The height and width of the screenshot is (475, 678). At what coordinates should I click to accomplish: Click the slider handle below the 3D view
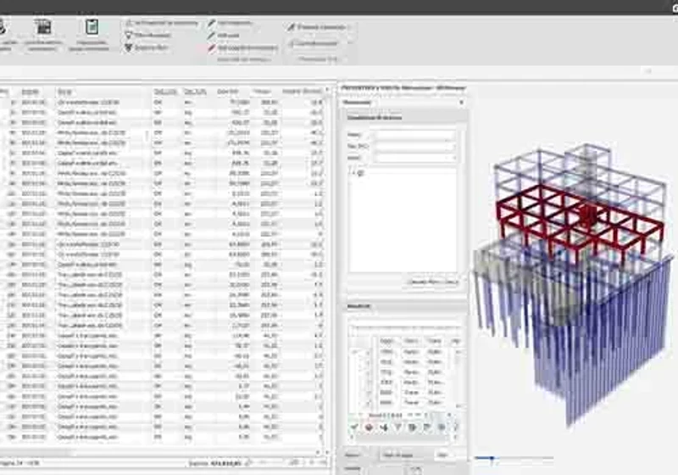point(492,460)
